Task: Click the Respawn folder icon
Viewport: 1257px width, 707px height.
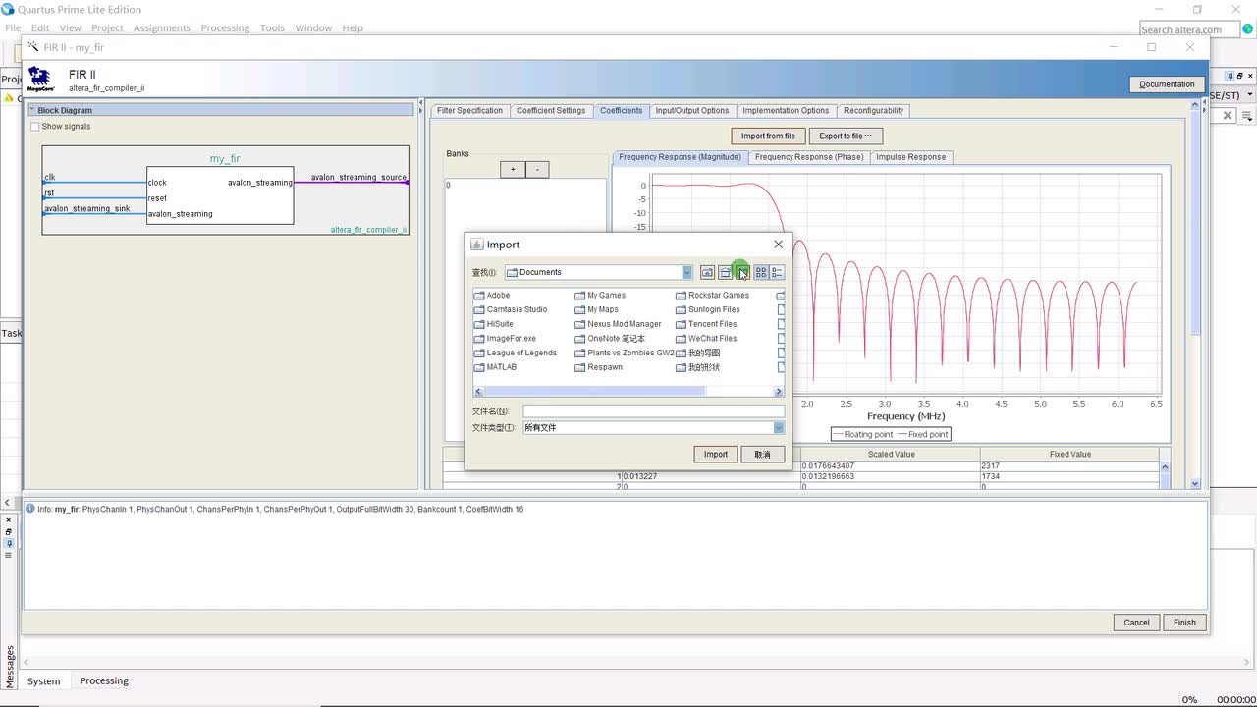Action: click(580, 367)
